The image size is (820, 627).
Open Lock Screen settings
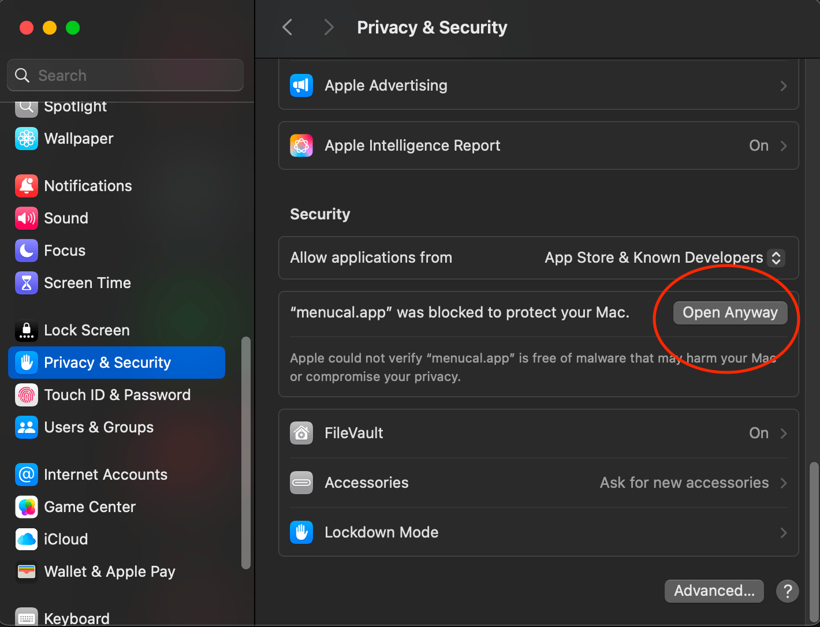pos(117,330)
